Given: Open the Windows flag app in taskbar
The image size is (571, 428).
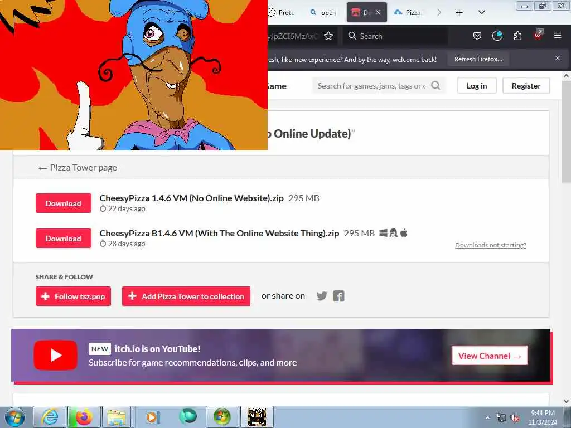Looking at the screenshot, I should 222,417.
